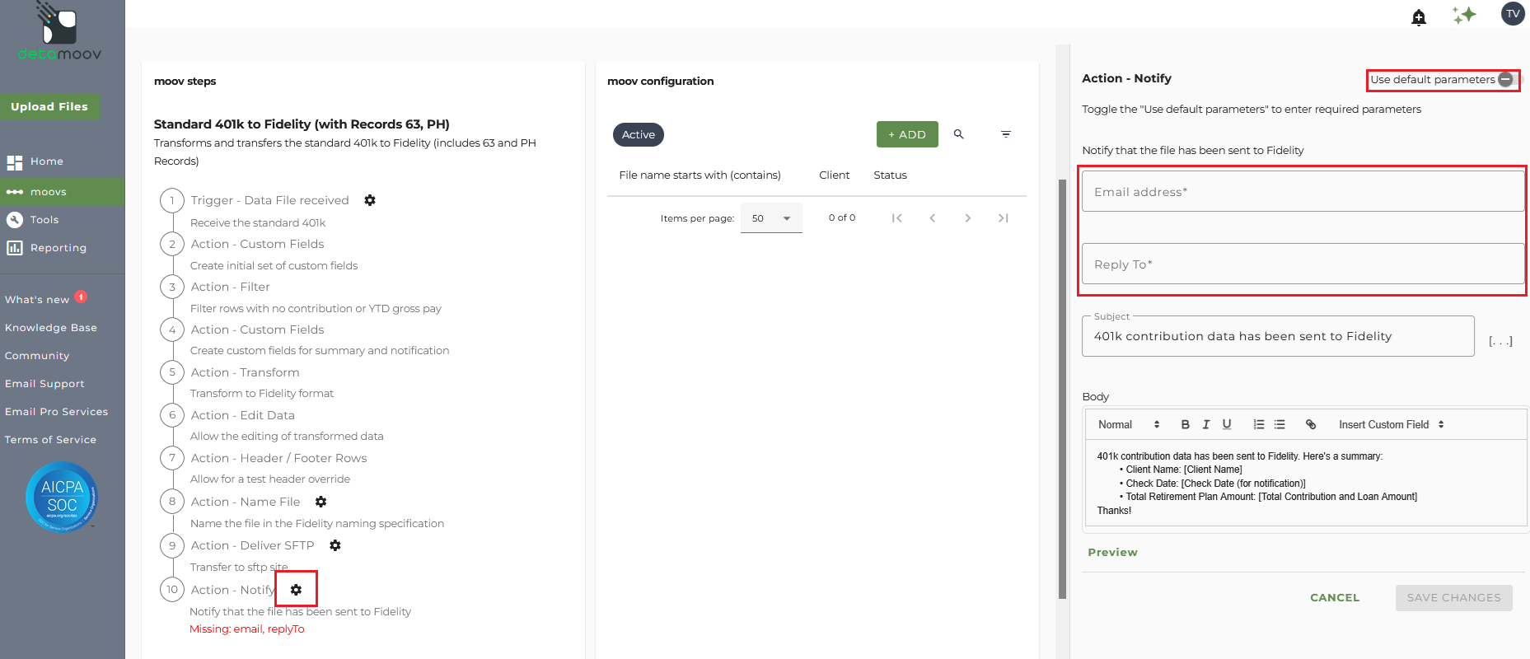Open the Insert Custom Field dropdown
The image size is (1530, 659).
click(x=1392, y=425)
